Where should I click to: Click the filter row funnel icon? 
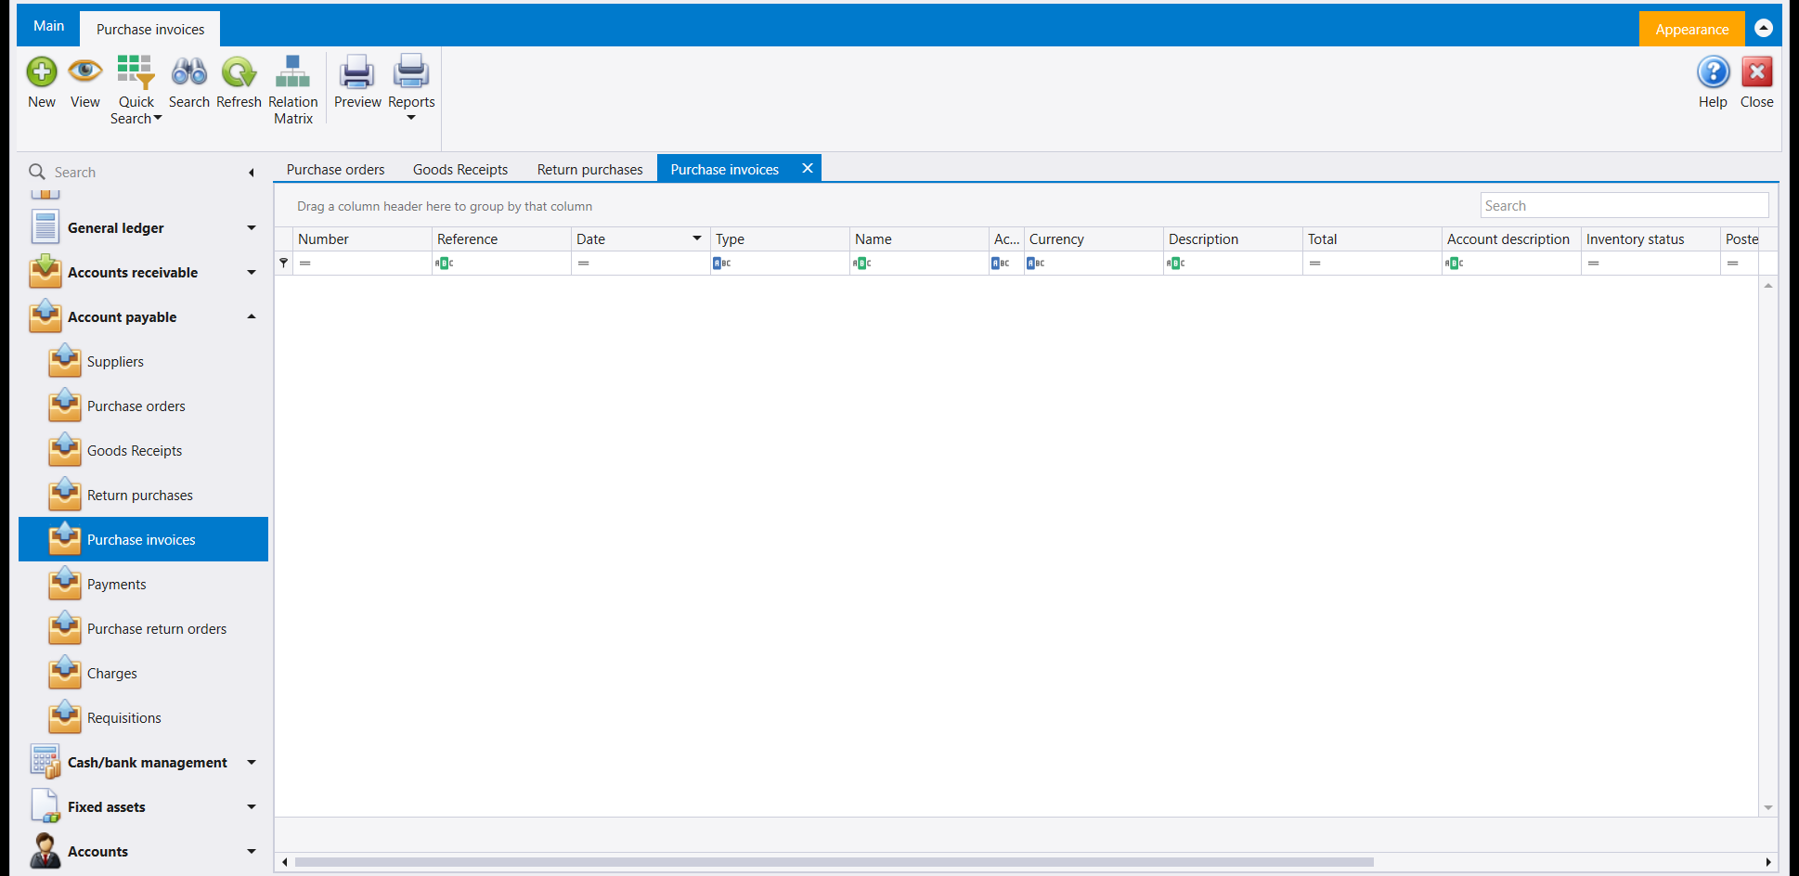[x=284, y=264]
